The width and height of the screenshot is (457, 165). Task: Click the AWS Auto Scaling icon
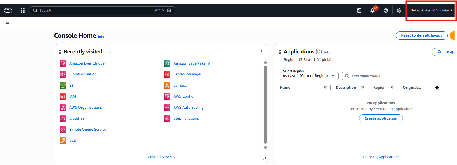167,108
